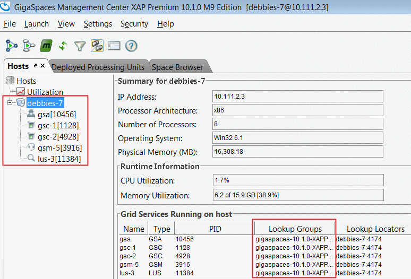Sort by the Name column header

coord(134,229)
